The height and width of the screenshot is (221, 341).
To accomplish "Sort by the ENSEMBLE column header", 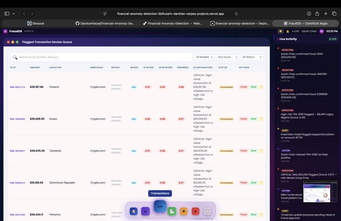I will point(183,67).
